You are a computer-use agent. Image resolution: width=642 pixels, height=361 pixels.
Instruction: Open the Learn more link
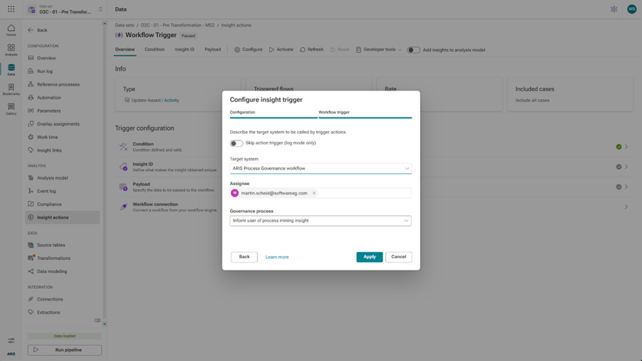tap(277, 257)
